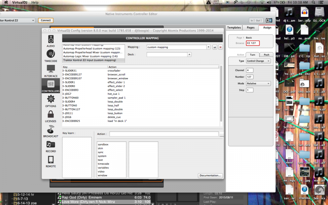
Task: Click the Documentation... button
Action: (210, 175)
